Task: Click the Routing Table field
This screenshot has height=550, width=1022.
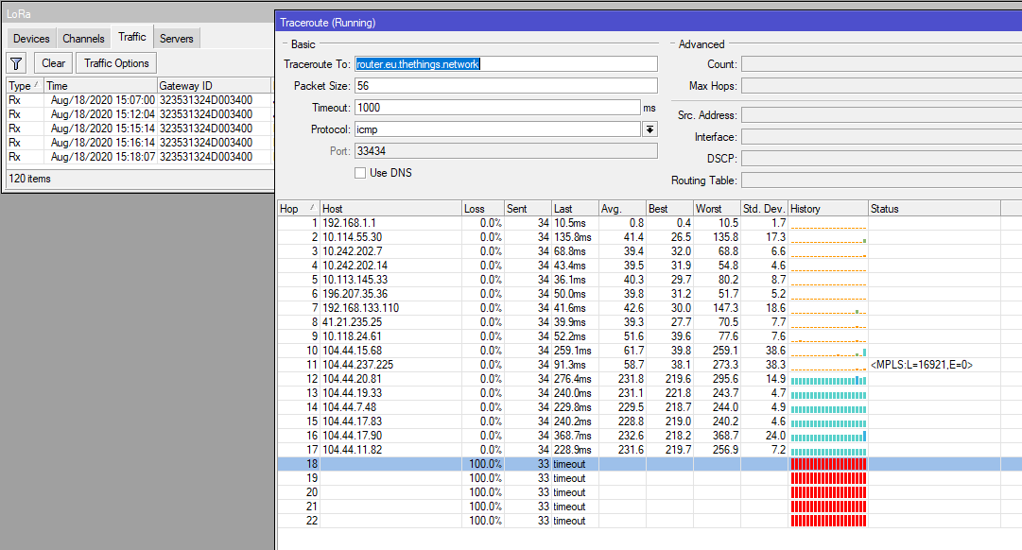Action: click(x=881, y=180)
